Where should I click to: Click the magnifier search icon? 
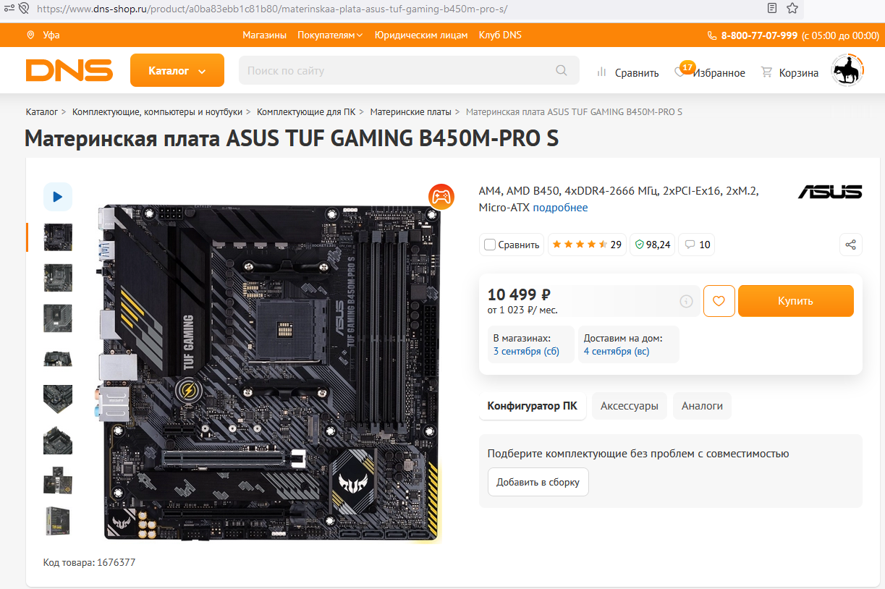[562, 71]
